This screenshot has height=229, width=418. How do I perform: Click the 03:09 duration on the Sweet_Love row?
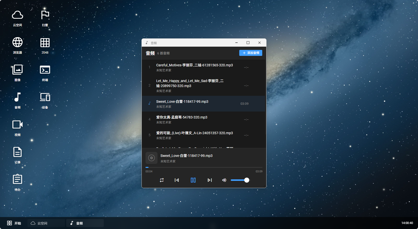[x=244, y=104]
